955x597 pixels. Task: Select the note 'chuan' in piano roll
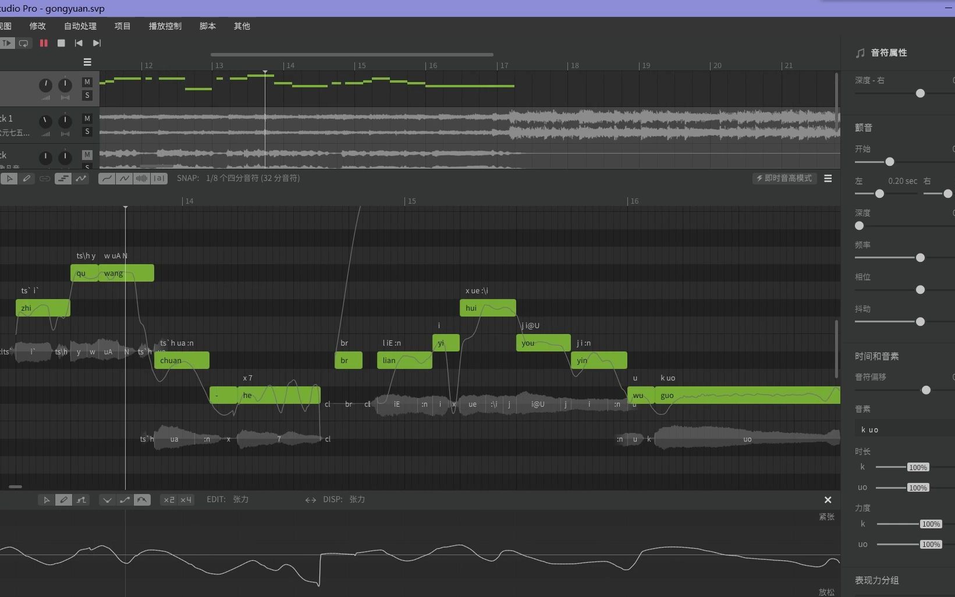(x=182, y=360)
